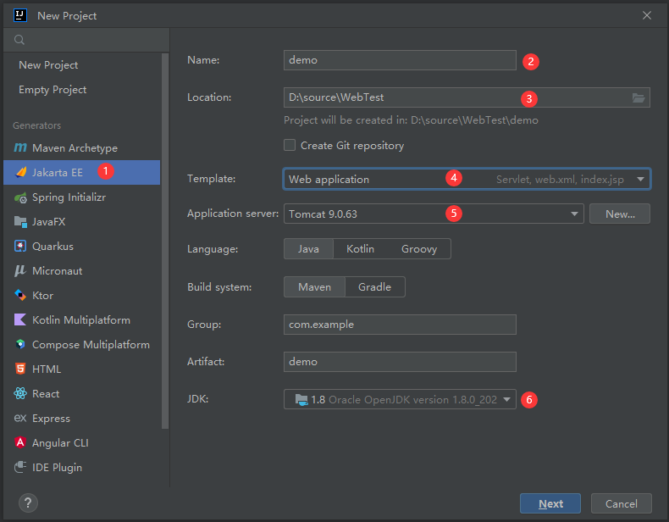This screenshot has height=522, width=669.
Task: Select Kotlin as the language
Action: tap(360, 249)
